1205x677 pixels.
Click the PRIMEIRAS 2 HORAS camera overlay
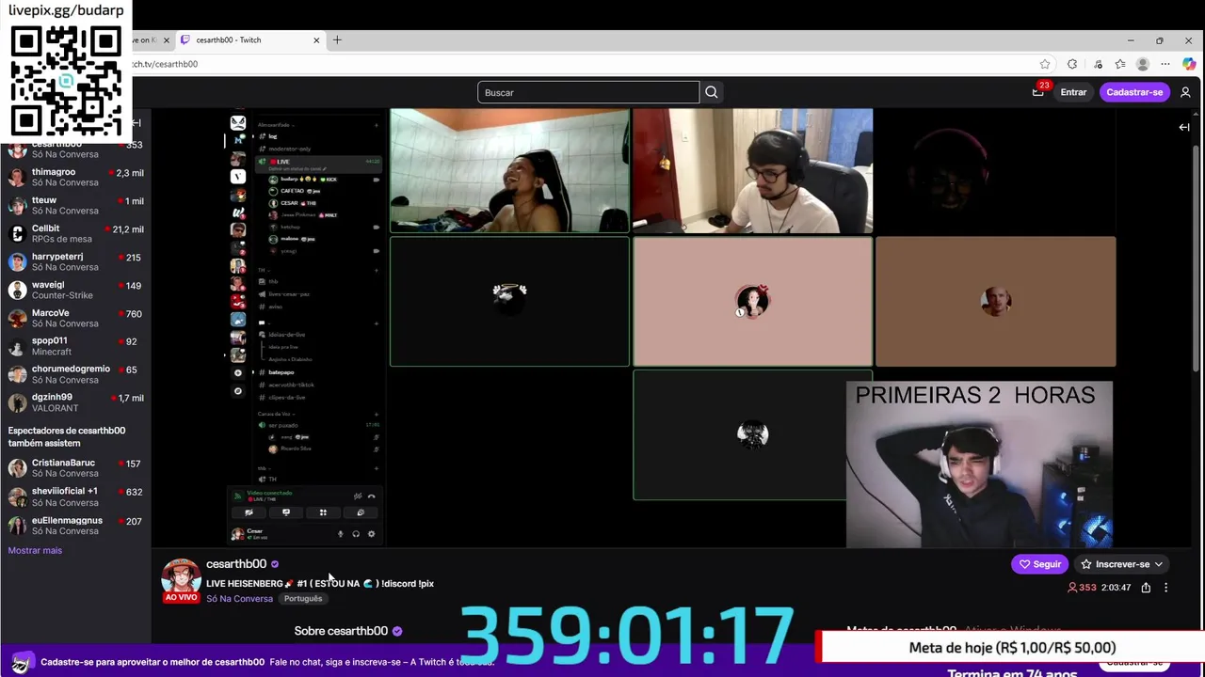(979, 464)
